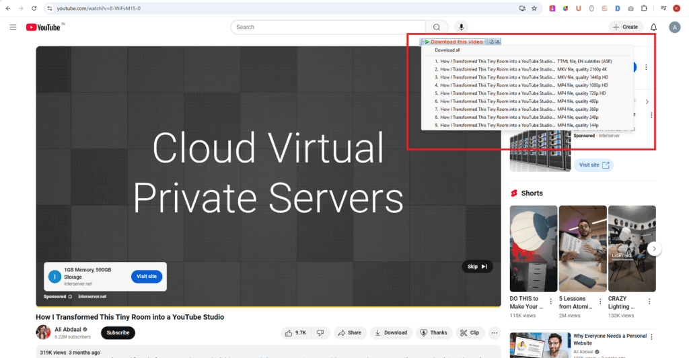Viewport: 689px width, 358px height.
Task: Click Visit site on the ad overlay
Action: 147,277
